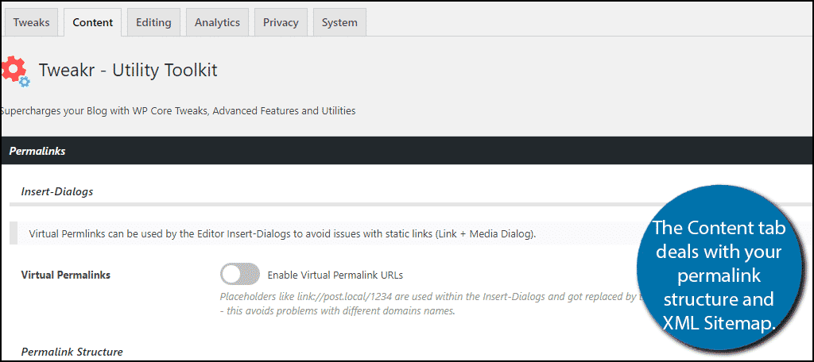Click the 'Supercharges your Blog' subtitle text

click(x=178, y=111)
